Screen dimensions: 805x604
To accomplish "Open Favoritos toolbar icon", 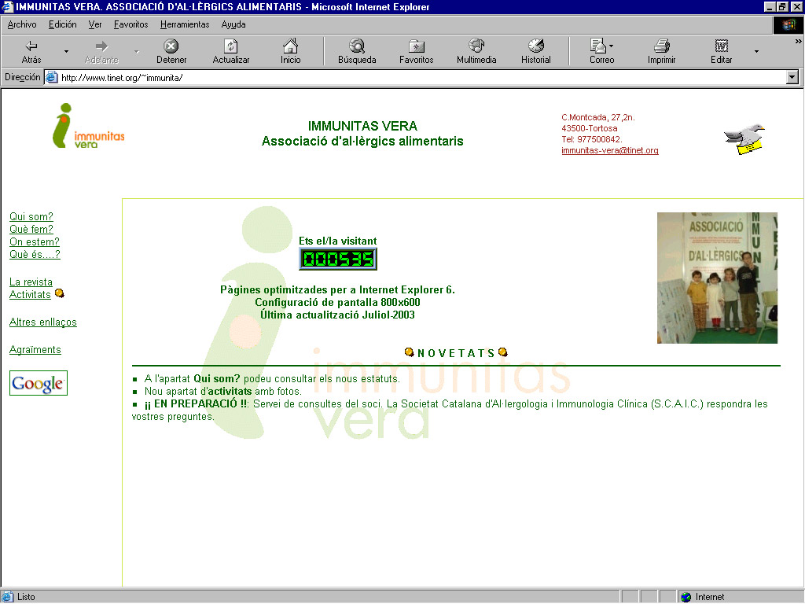I will pyautogui.click(x=416, y=46).
